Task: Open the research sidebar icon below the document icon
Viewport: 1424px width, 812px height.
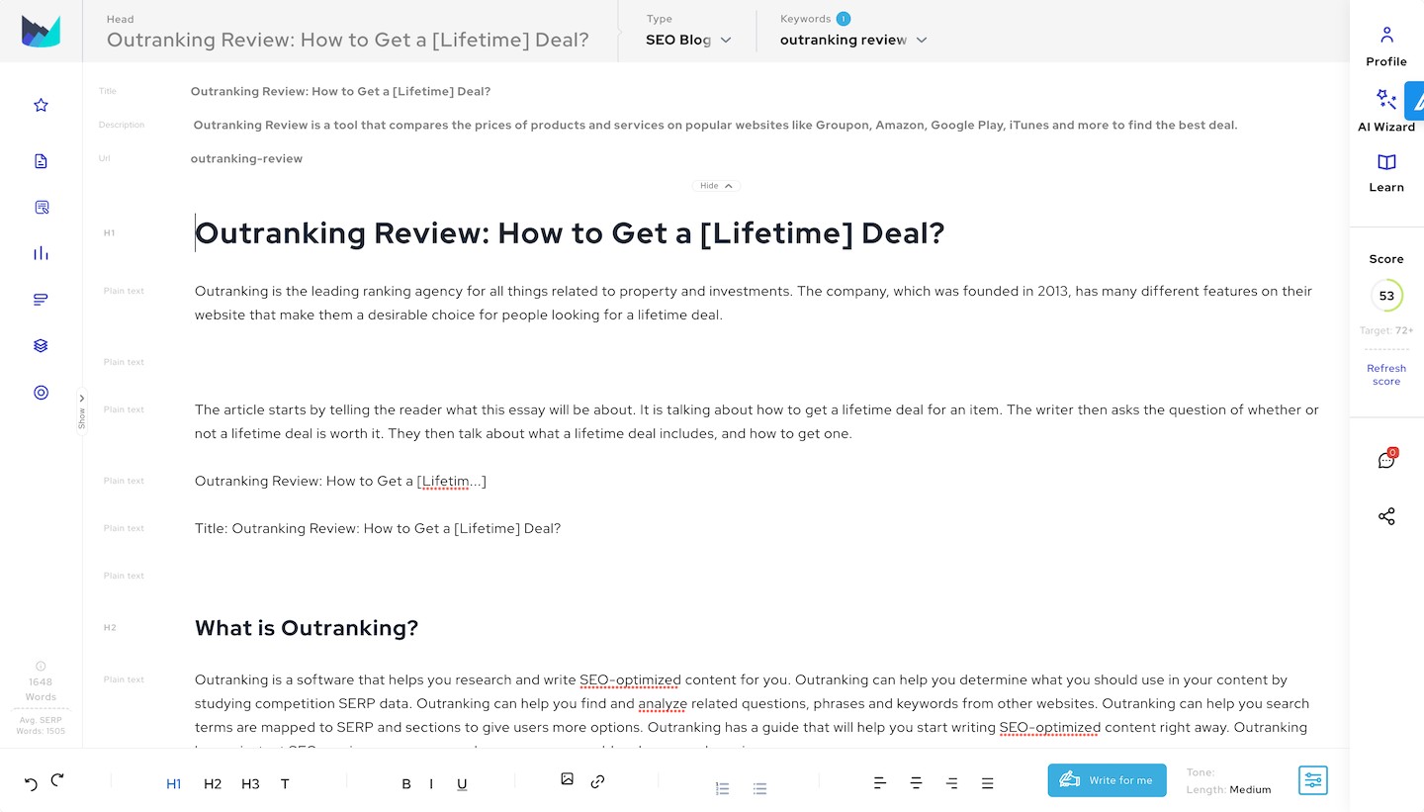Action: [x=41, y=208]
